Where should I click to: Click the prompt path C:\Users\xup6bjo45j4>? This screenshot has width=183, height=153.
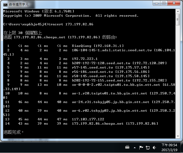click(26, 24)
